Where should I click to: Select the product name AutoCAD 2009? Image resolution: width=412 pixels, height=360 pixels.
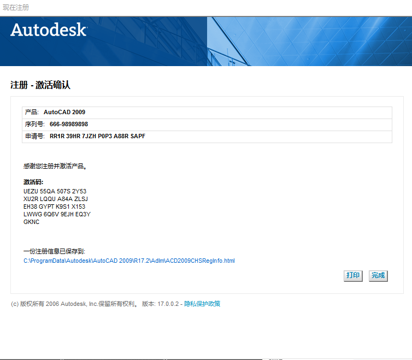64,112
